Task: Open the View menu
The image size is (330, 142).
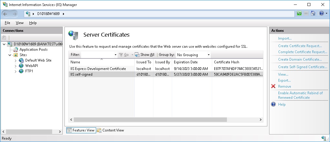Action: click(x=20, y=23)
